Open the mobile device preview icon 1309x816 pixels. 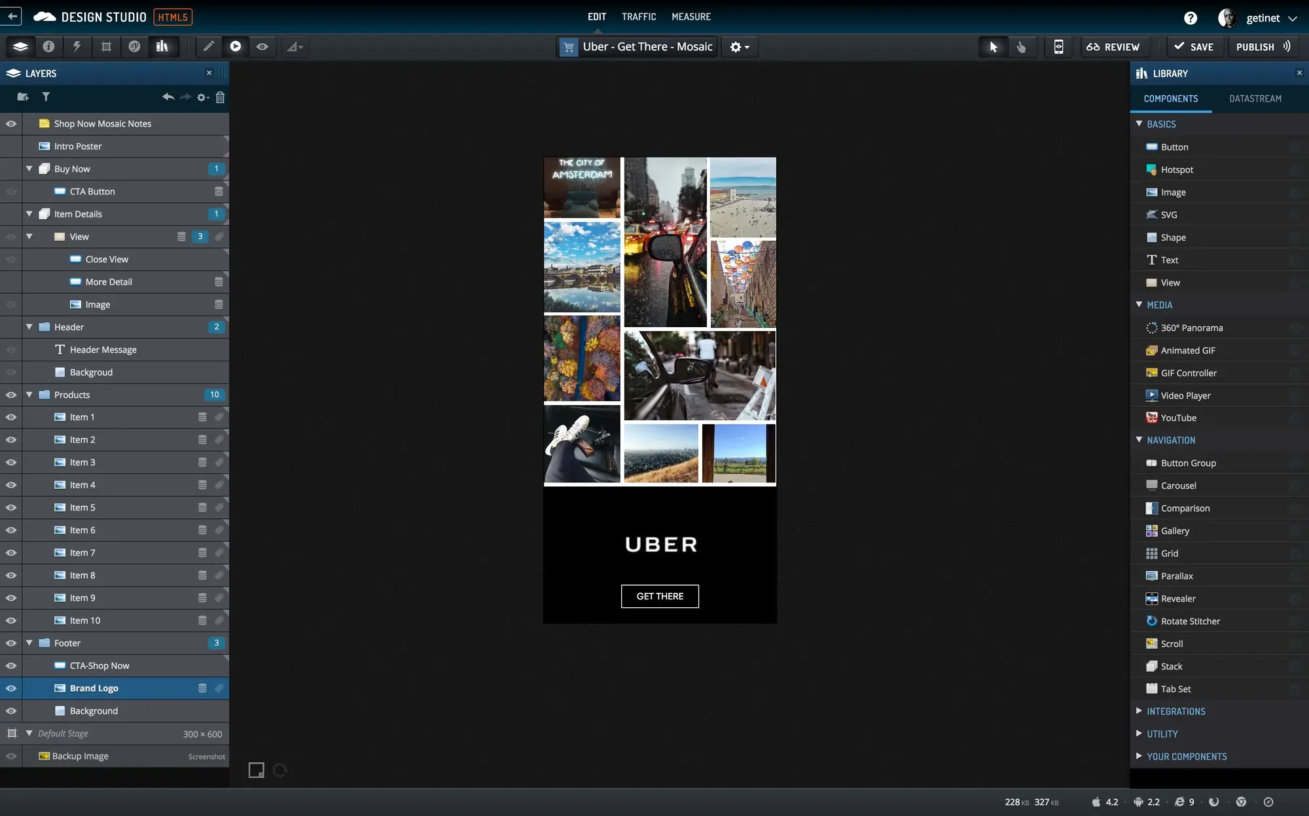coord(1058,46)
